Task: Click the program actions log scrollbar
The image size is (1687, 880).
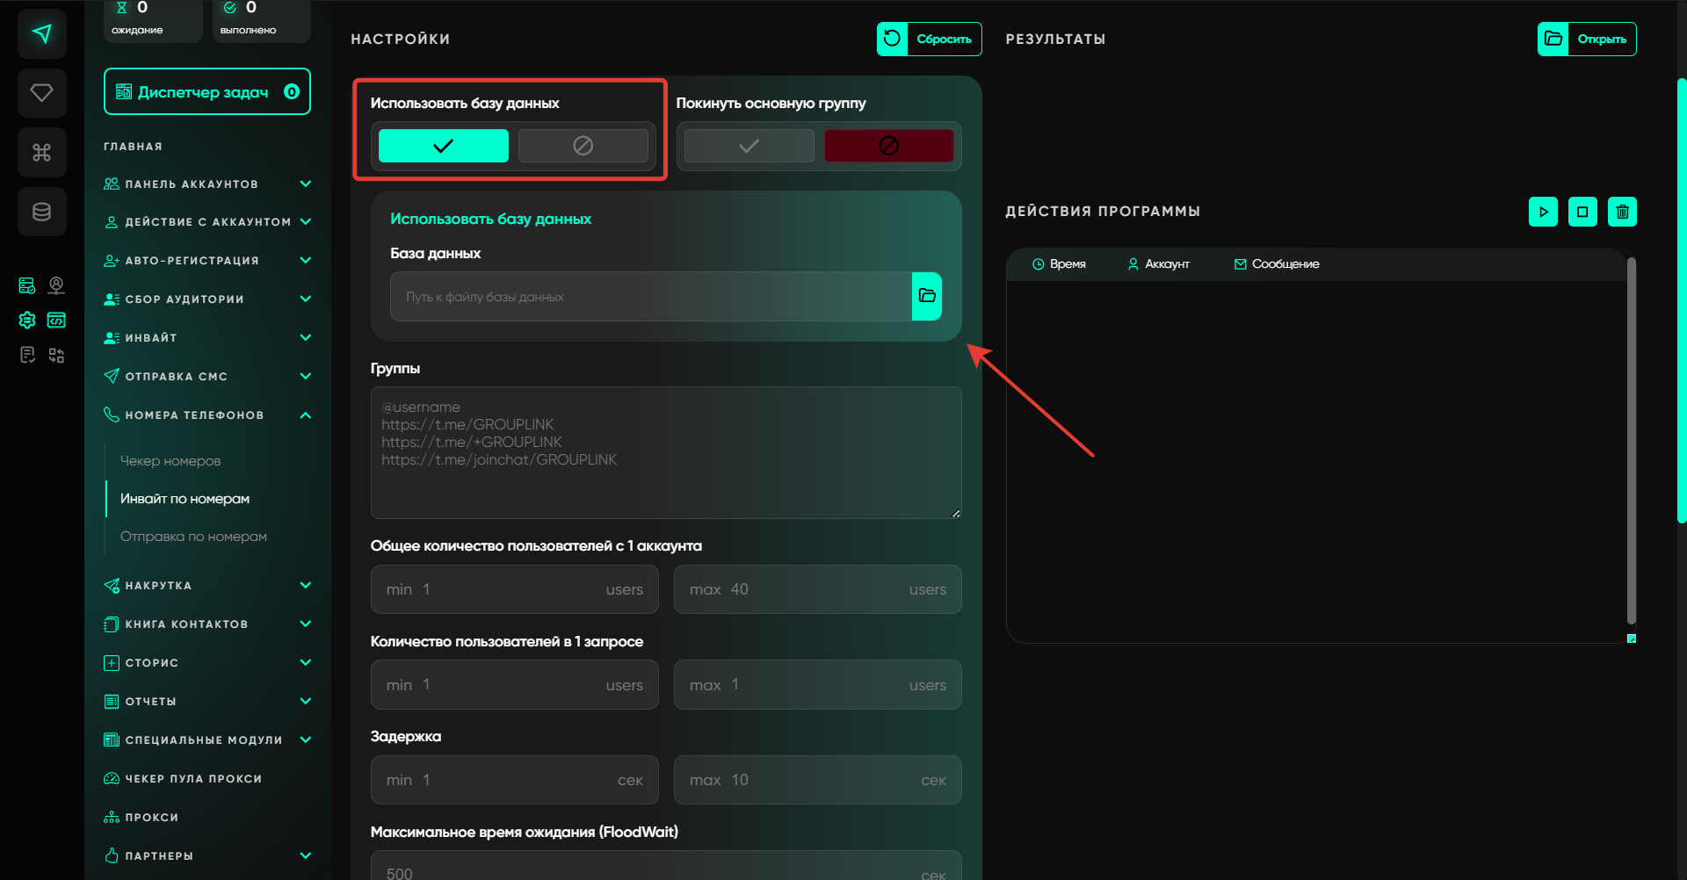Action: coord(1631,439)
